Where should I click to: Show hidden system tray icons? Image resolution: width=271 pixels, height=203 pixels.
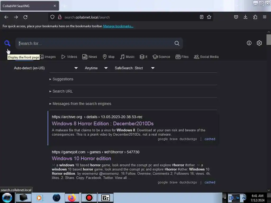tap(225, 198)
